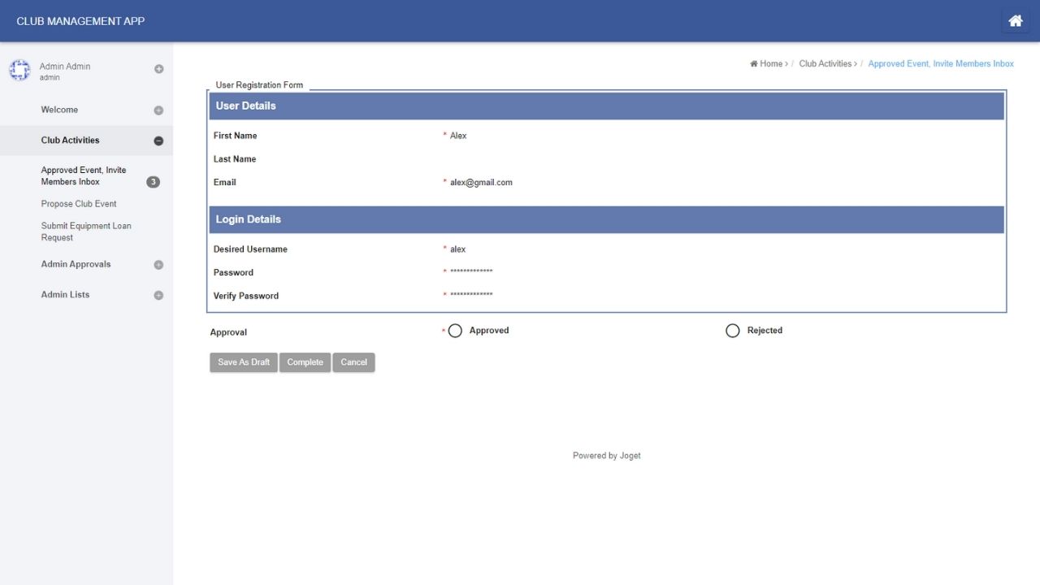Click the Club Management App title
Image resolution: width=1040 pixels, height=585 pixels.
[x=80, y=21]
